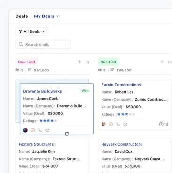Image resolution: width=172 pixels, height=173 pixels.
Task: Click the Won badge on Dravento card
Action: pyautogui.click(x=85, y=91)
